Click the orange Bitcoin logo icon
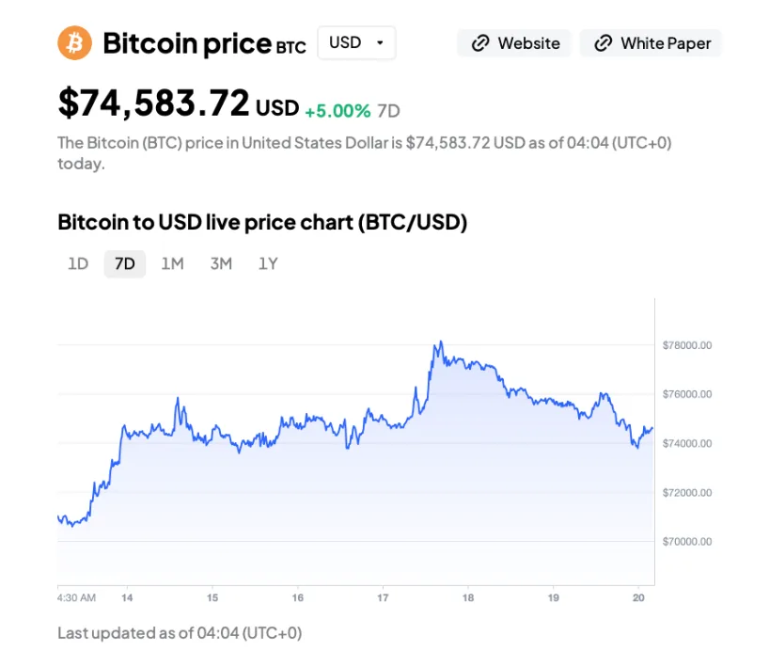 (x=74, y=43)
